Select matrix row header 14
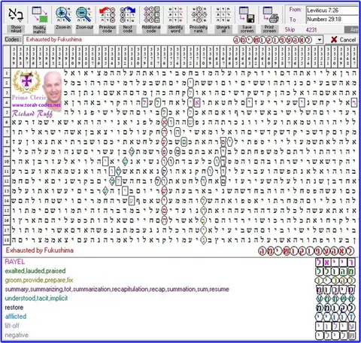Screen dimensions: 361x343 [x=7, y=201]
